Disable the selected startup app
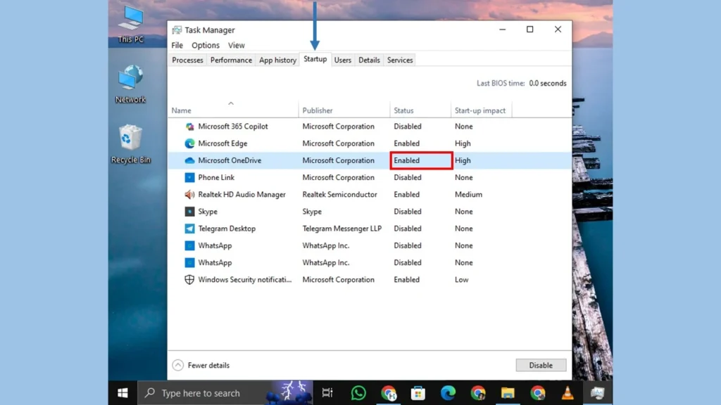Screen dimensions: 721x405 [541, 365]
